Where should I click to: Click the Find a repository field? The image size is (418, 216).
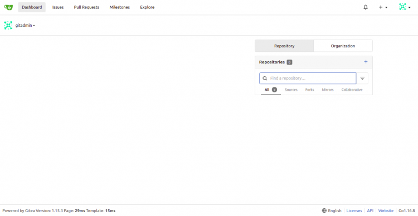[308, 78]
